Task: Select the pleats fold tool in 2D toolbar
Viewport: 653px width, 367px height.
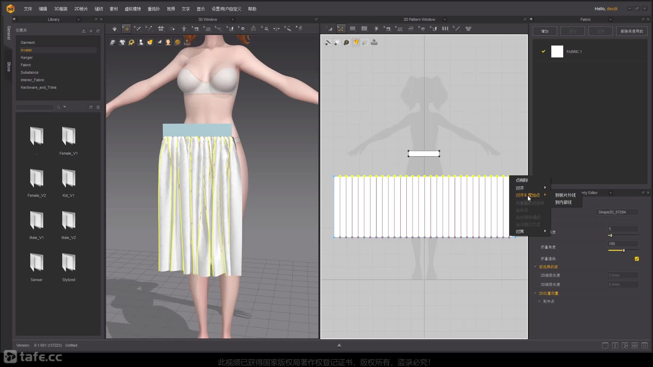Action: pos(445,29)
